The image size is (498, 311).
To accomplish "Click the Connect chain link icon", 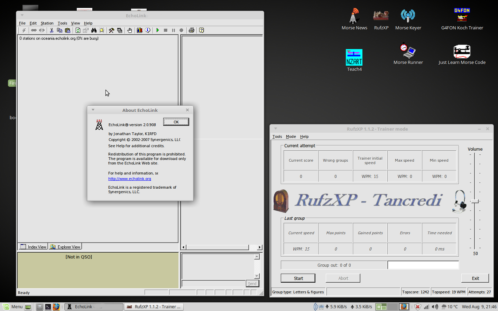I will coord(34,30).
